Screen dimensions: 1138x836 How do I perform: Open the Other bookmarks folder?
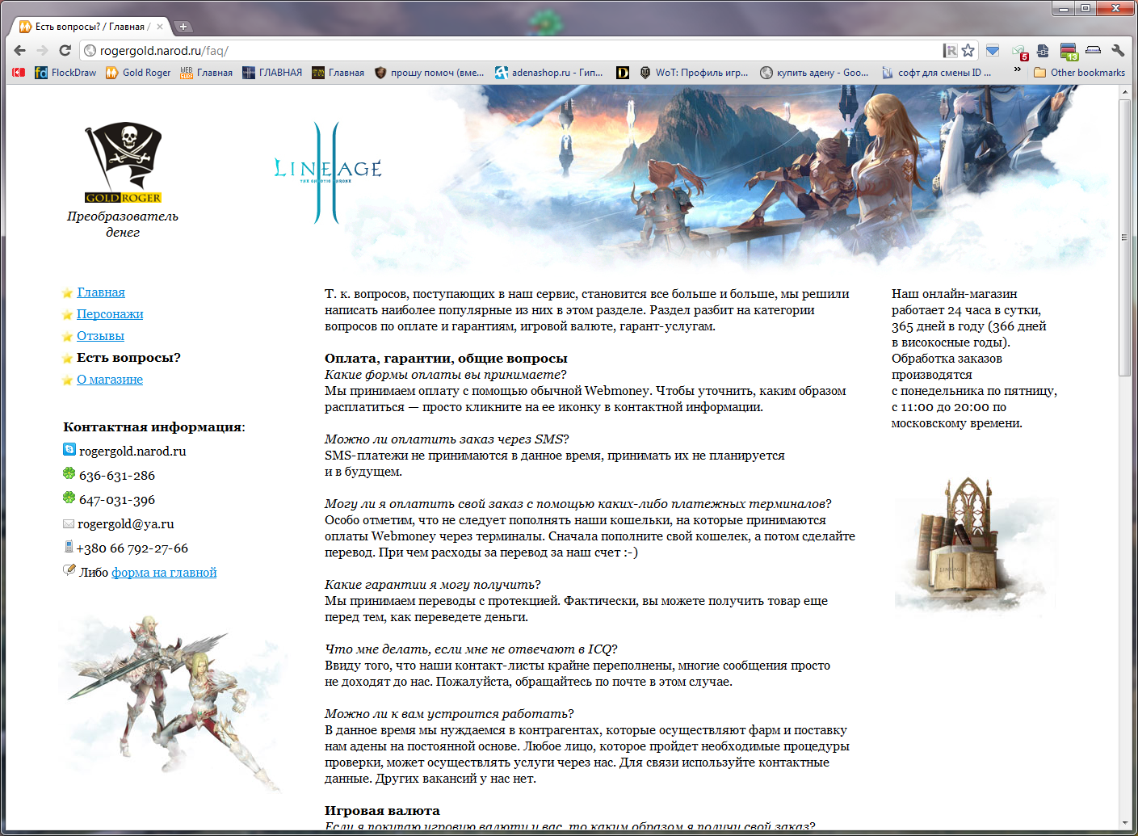[1079, 73]
